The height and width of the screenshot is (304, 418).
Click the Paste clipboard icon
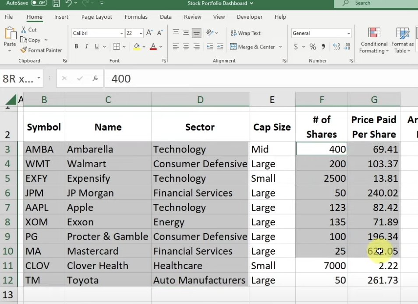11,34
